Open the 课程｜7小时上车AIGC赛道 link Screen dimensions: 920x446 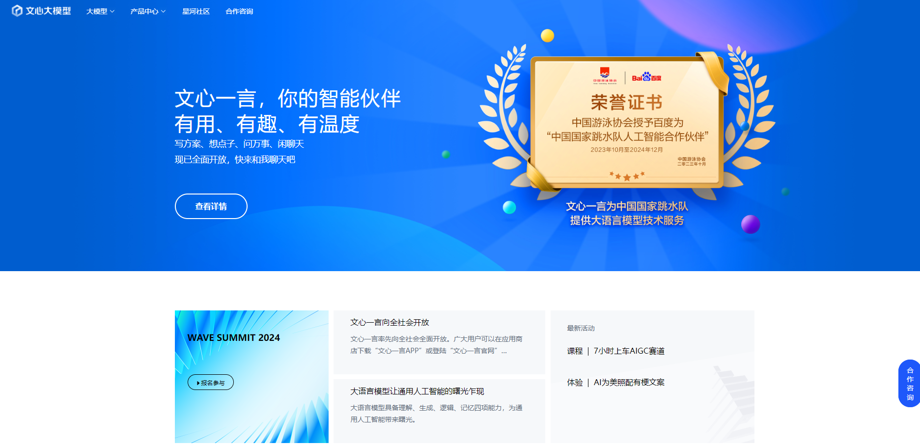(x=615, y=351)
